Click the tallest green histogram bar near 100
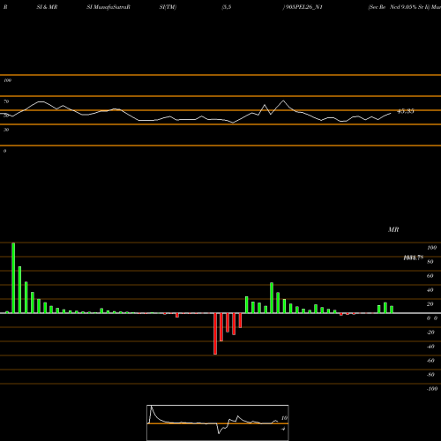This screenshot has height=441, width=441. coord(13,278)
